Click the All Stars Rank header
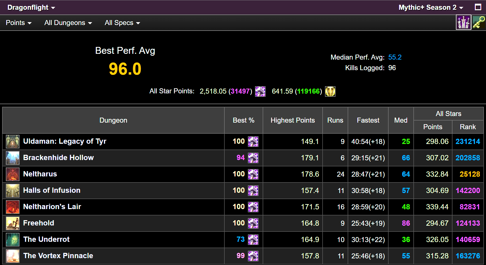 468,127
